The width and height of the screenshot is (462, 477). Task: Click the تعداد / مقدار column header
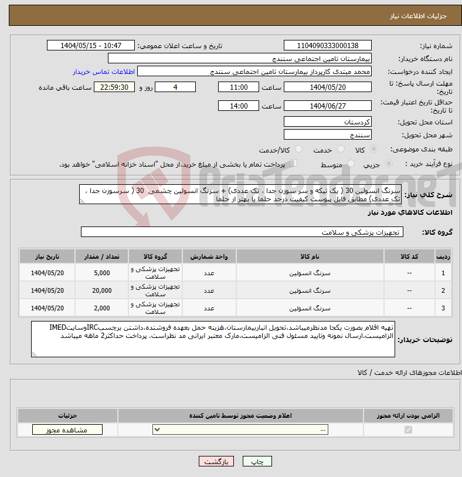[102, 256]
